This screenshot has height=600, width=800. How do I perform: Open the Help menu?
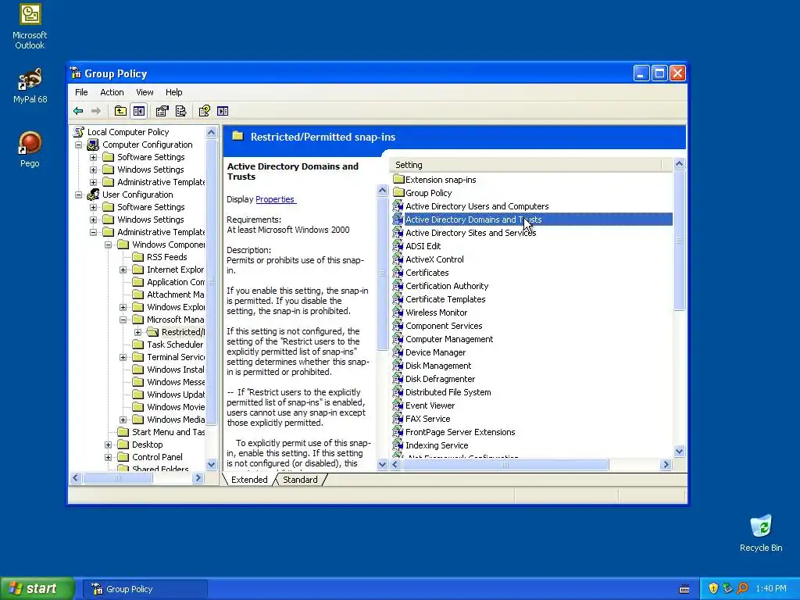(x=173, y=92)
